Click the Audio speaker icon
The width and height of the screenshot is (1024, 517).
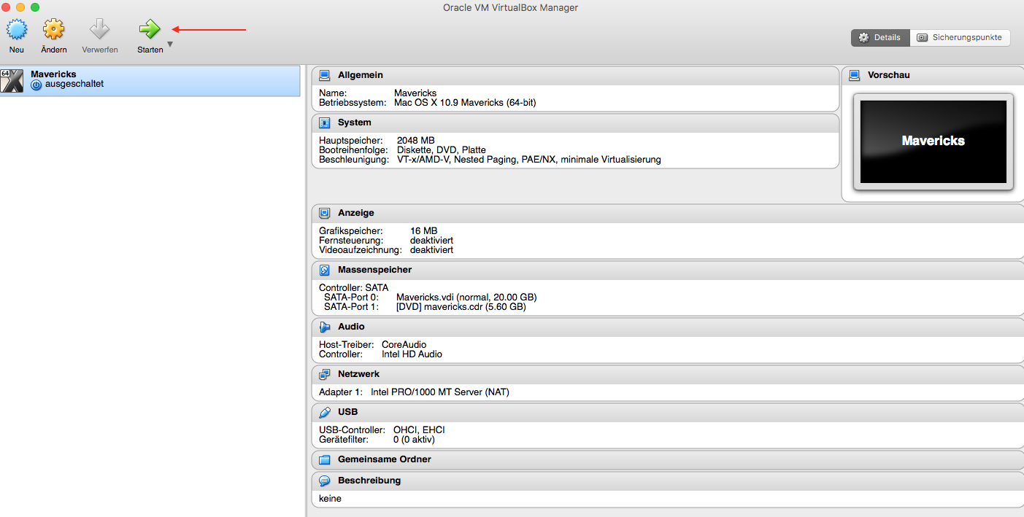point(325,327)
